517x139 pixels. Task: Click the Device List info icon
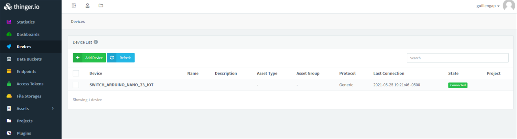96,42
